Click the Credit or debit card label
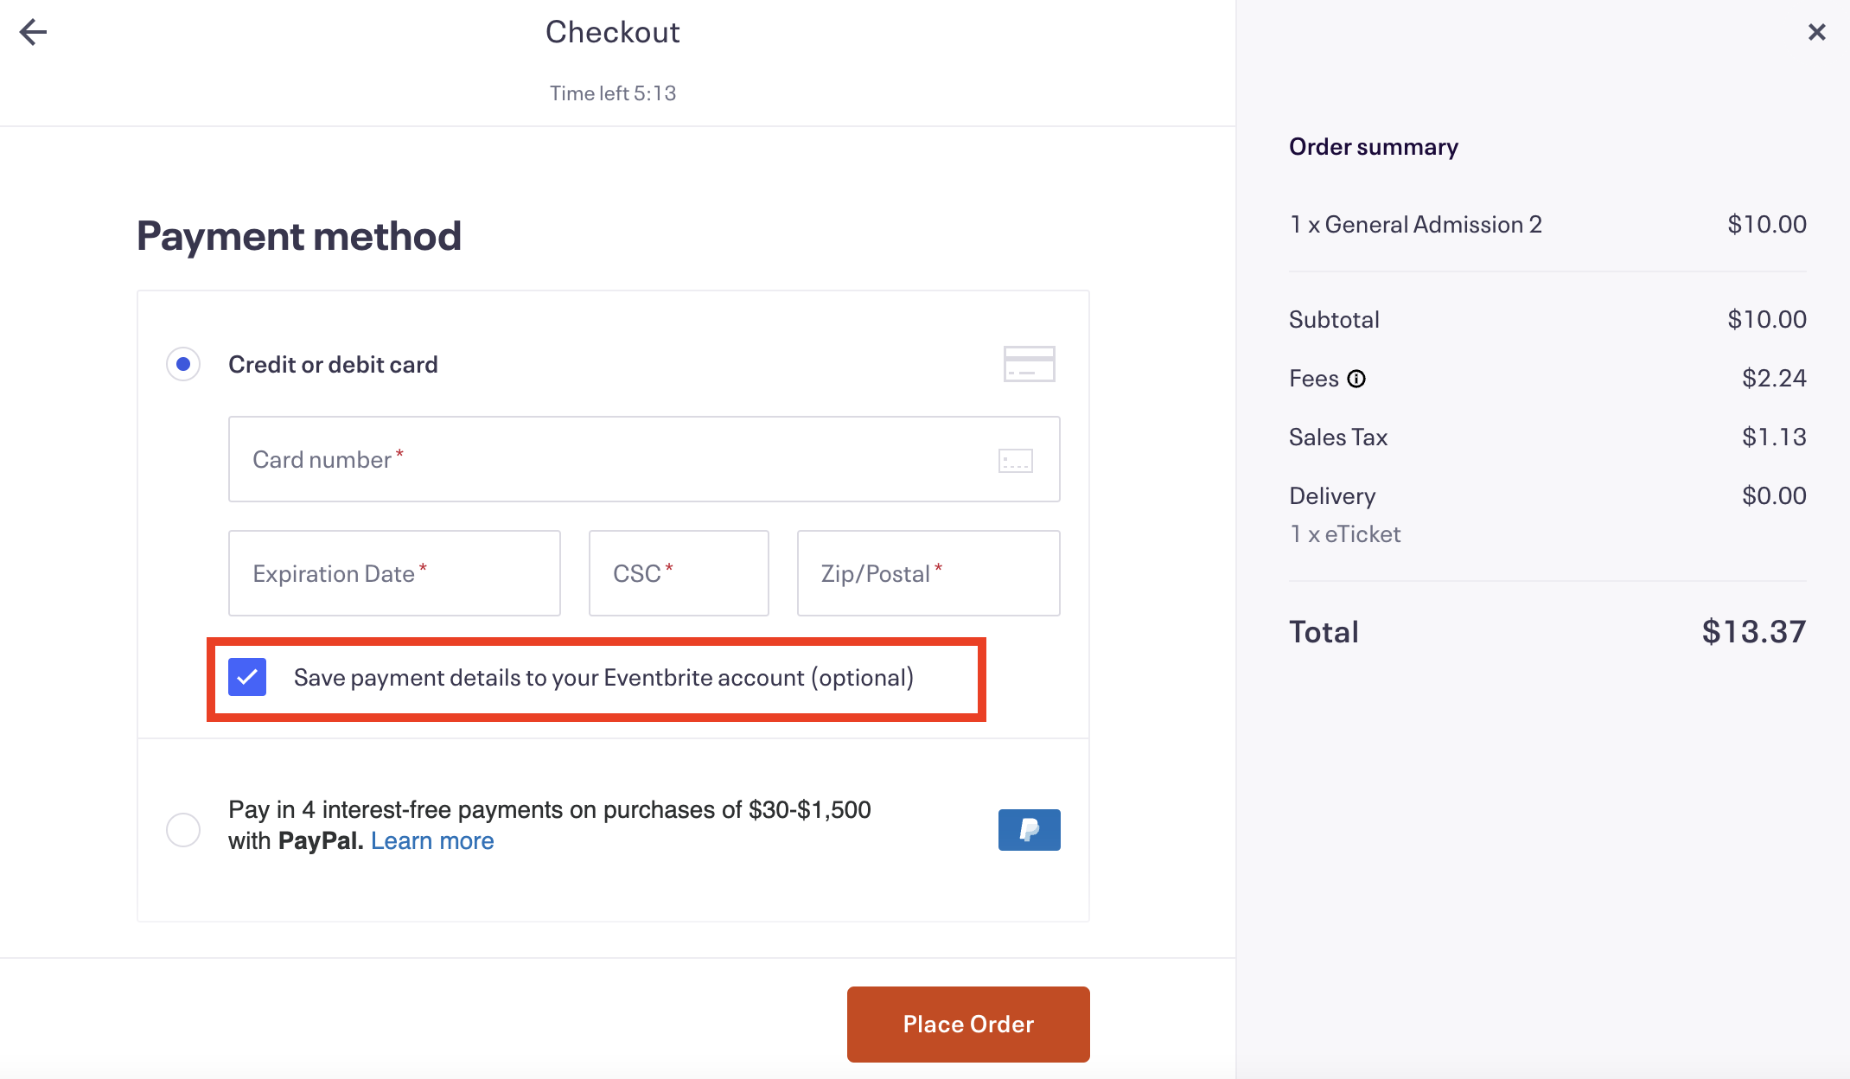The height and width of the screenshot is (1079, 1850). (333, 365)
